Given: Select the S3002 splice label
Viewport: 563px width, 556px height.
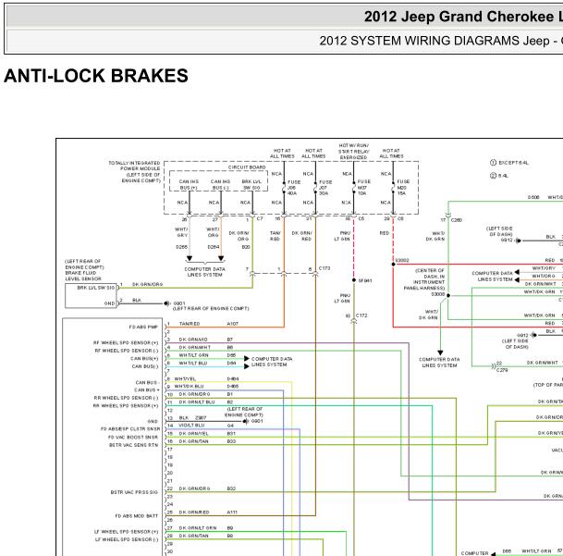Looking at the screenshot, I should click(x=402, y=260).
